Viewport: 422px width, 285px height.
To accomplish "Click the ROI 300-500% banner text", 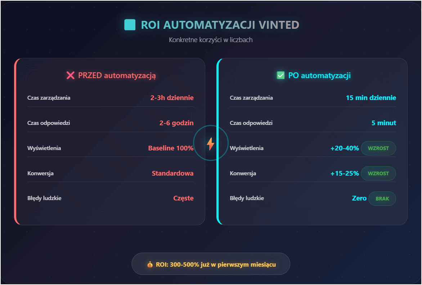I will [x=216, y=265].
